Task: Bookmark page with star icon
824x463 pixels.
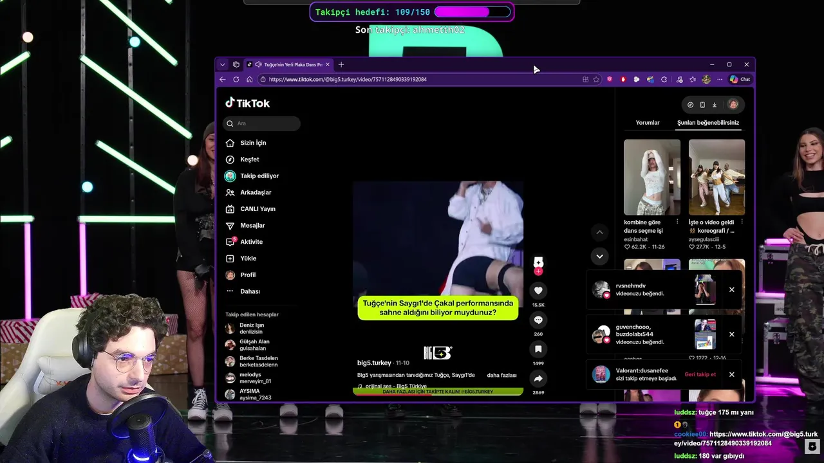Action: point(596,79)
